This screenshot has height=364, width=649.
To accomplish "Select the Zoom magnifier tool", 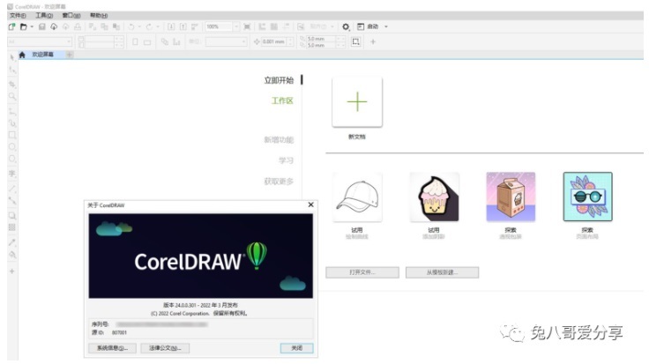I will point(12,96).
